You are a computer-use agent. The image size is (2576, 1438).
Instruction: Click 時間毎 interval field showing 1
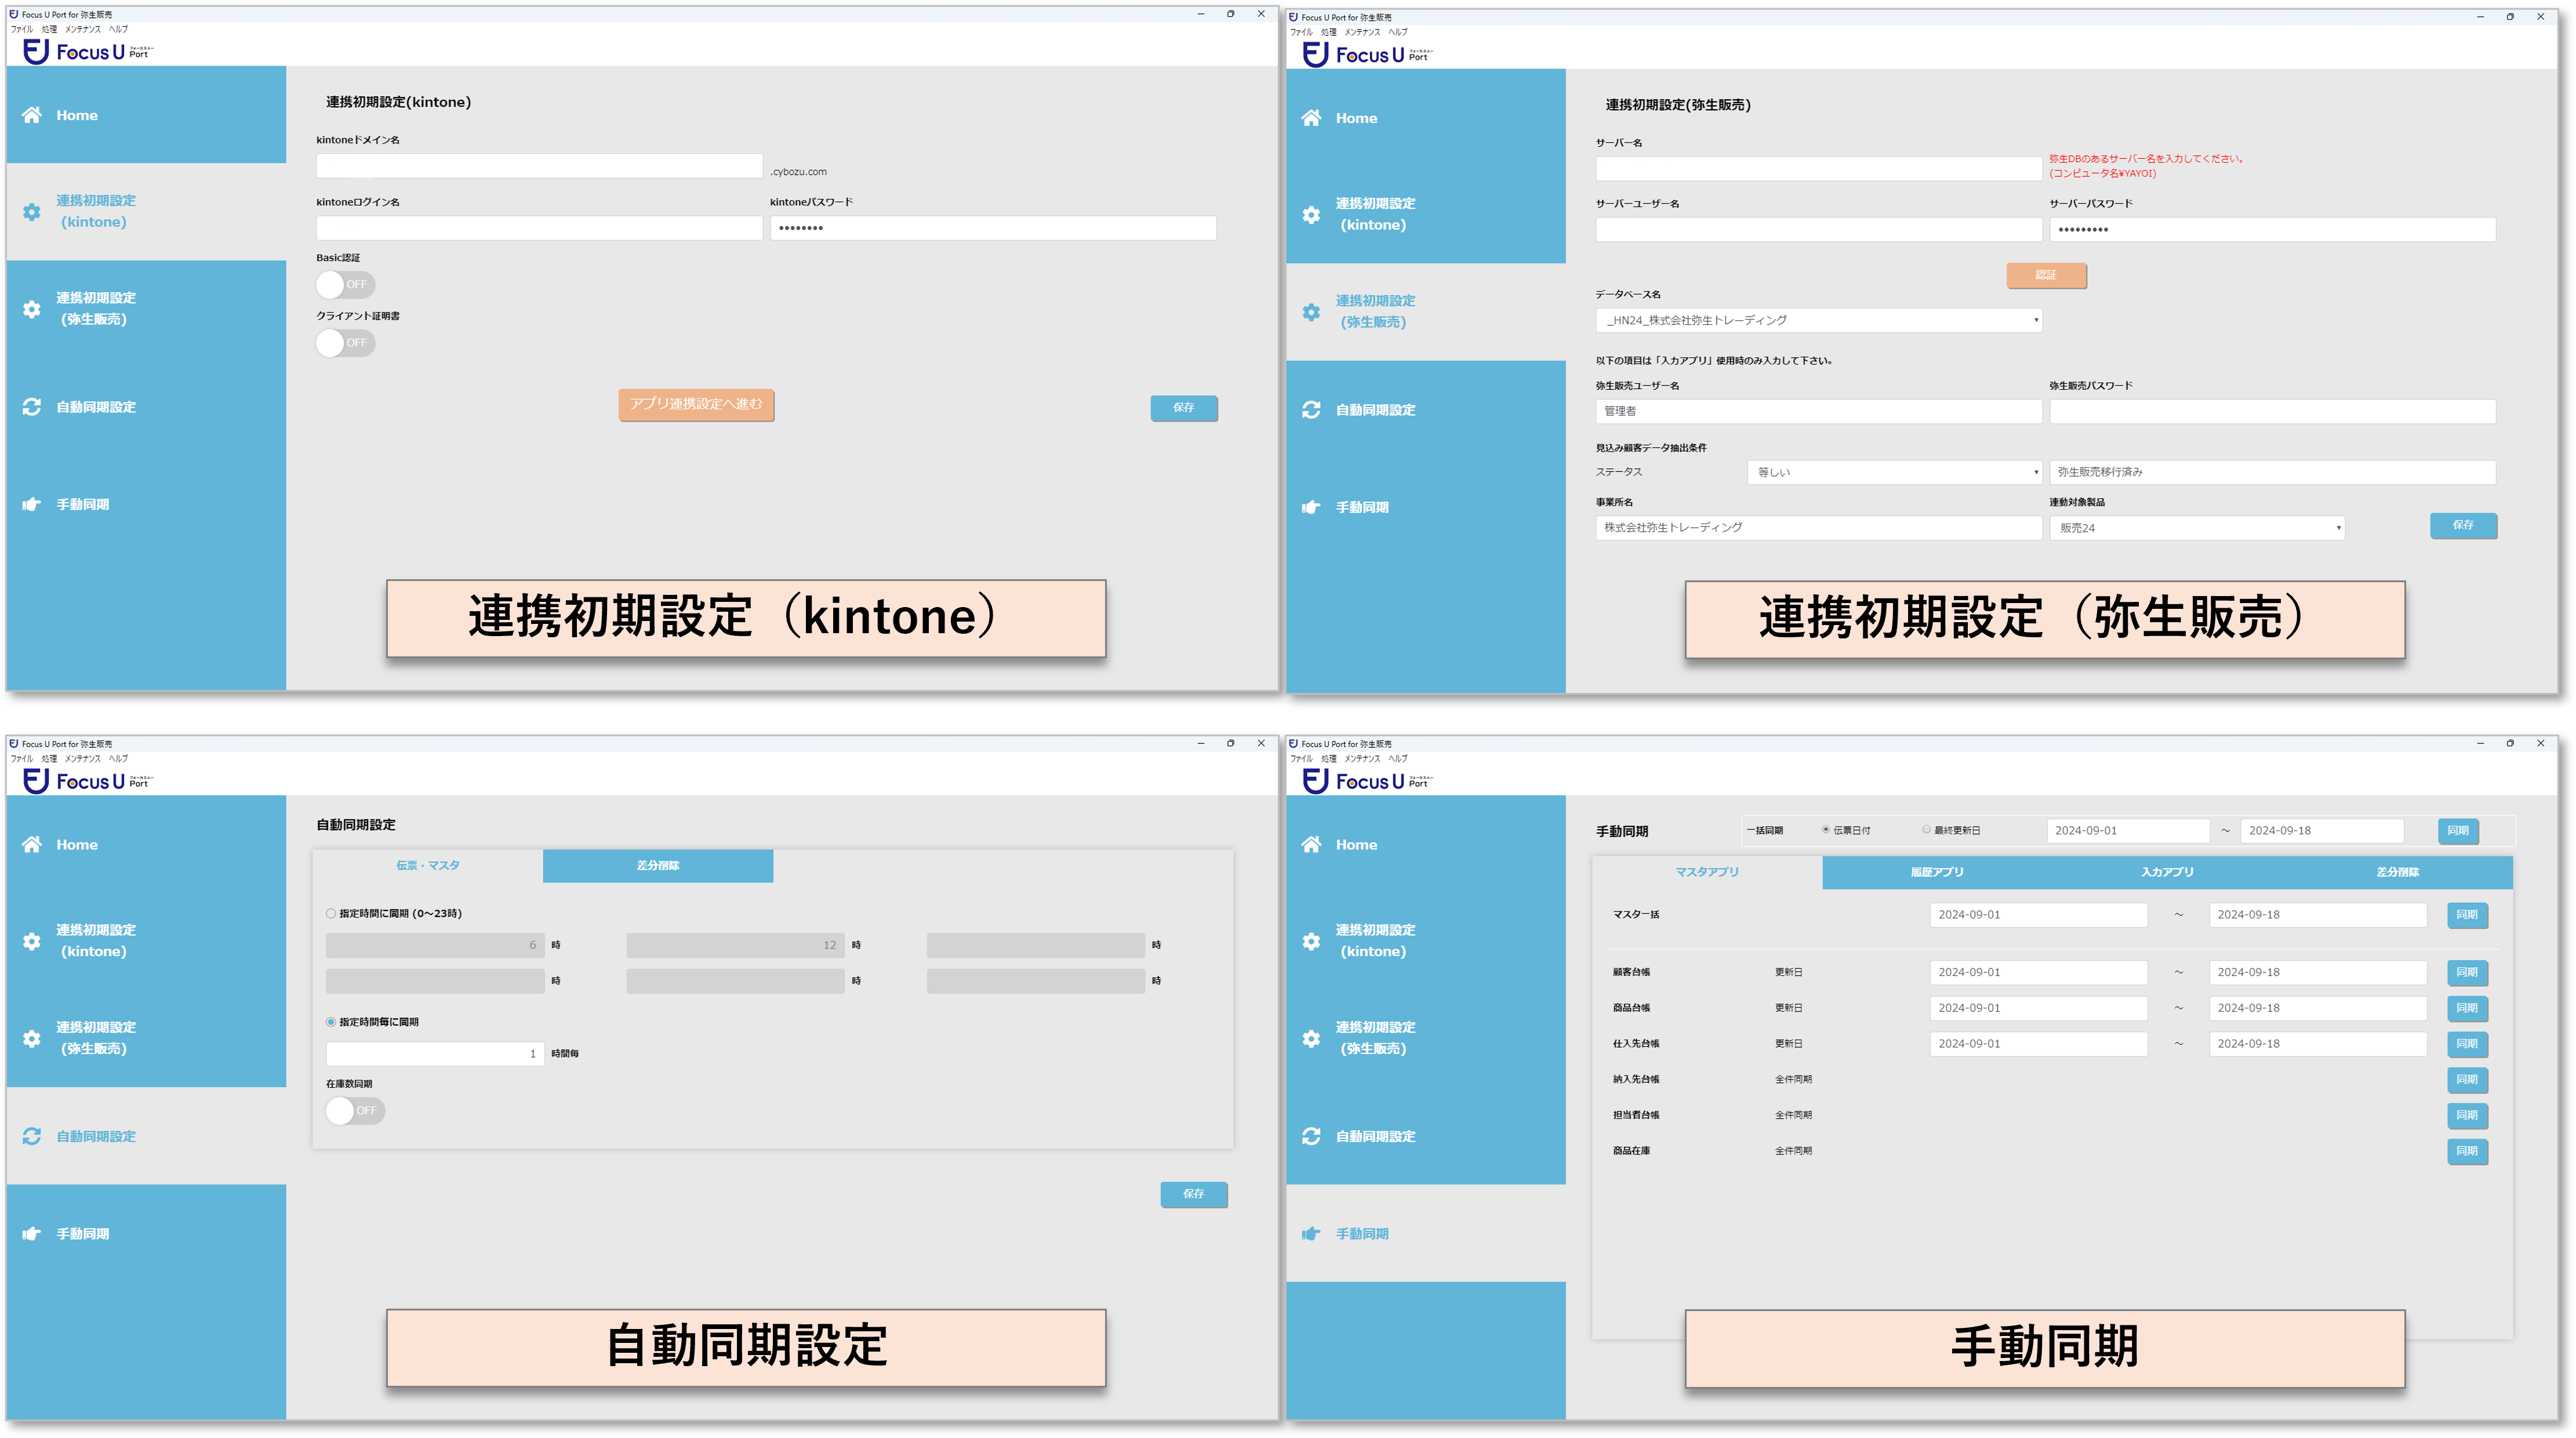pyautogui.click(x=435, y=1053)
